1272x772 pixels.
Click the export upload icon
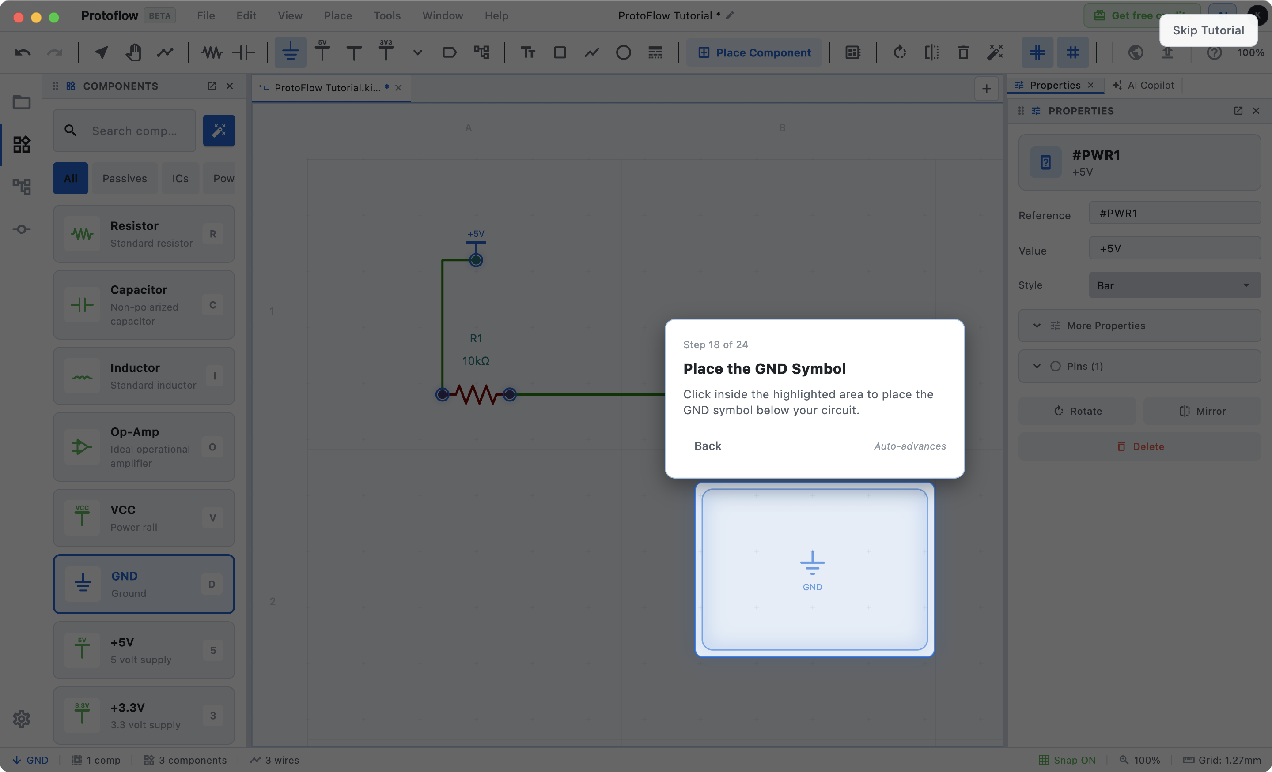[x=1167, y=52]
